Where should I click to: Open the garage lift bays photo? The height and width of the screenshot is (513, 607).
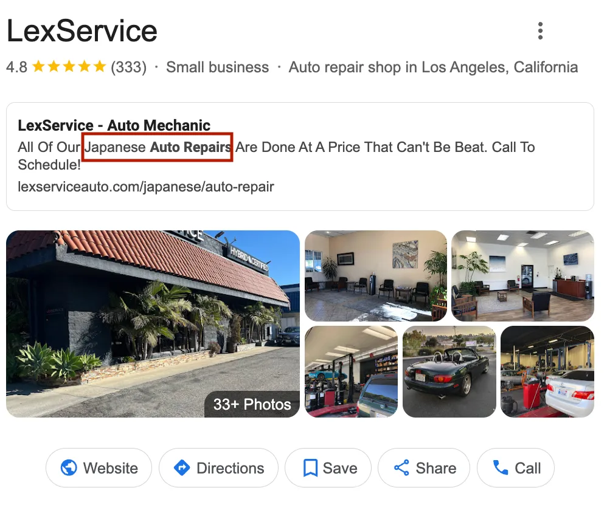[x=351, y=371]
